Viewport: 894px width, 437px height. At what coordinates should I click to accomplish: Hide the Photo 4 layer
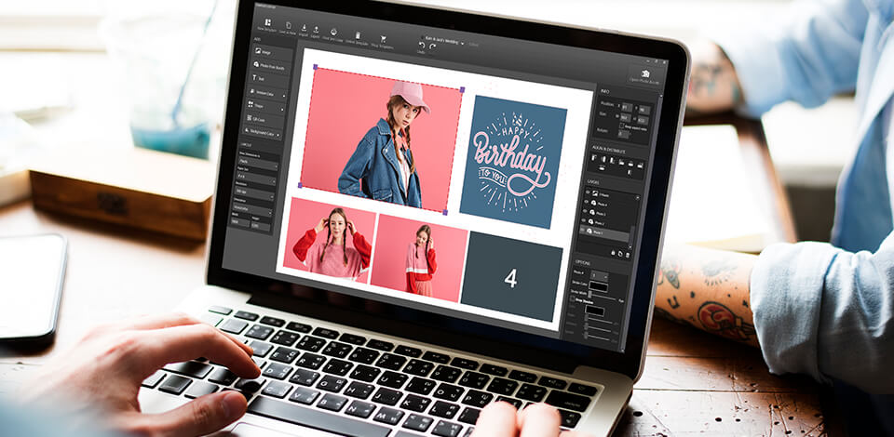click(586, 202)
